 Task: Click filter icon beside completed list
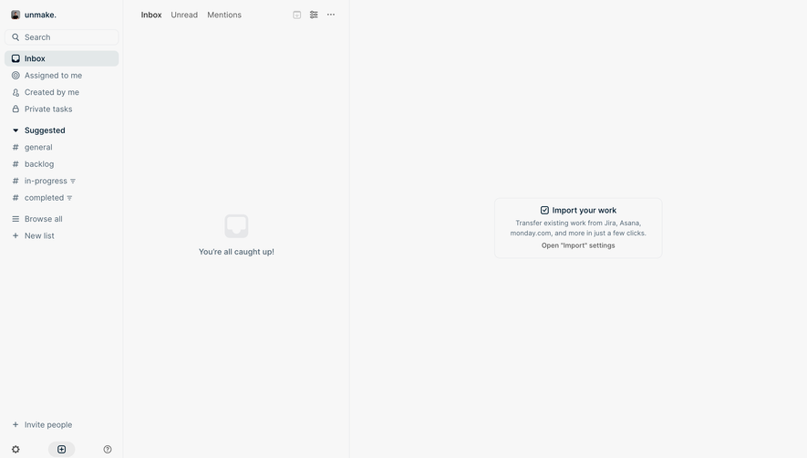69,198
